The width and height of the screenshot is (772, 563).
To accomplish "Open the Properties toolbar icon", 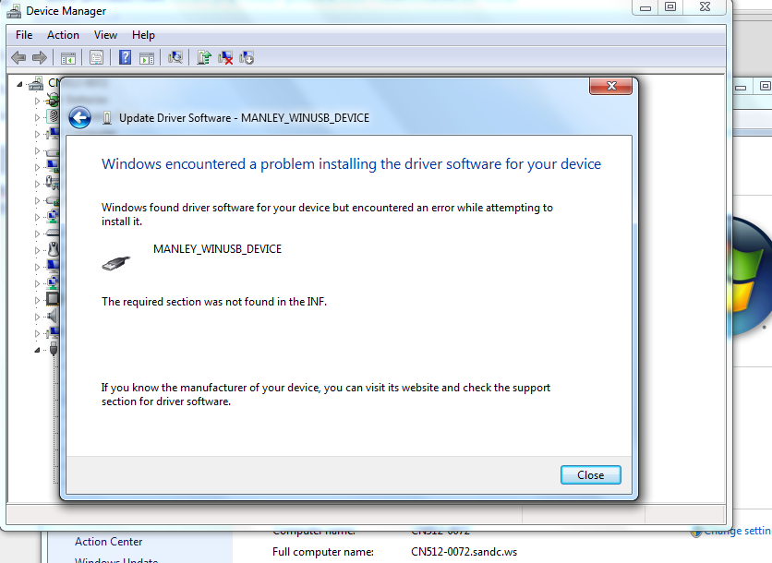I will pyautogui.click(x=96, y=57).
